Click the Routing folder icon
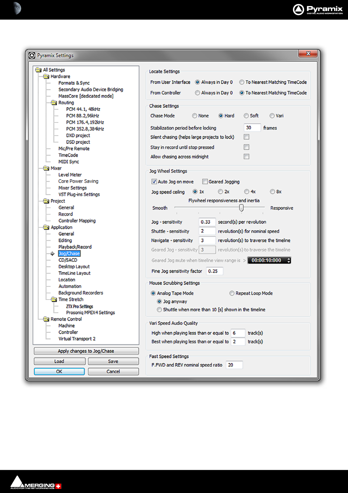 [x=54, y=102]
